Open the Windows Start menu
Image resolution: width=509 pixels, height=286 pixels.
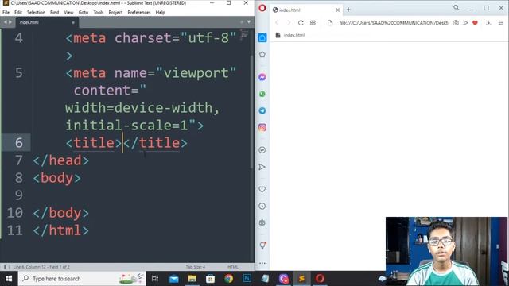coord(9,279)
